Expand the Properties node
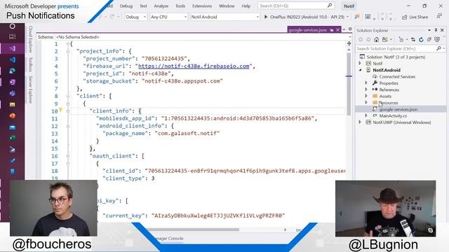 pos(366,83)
